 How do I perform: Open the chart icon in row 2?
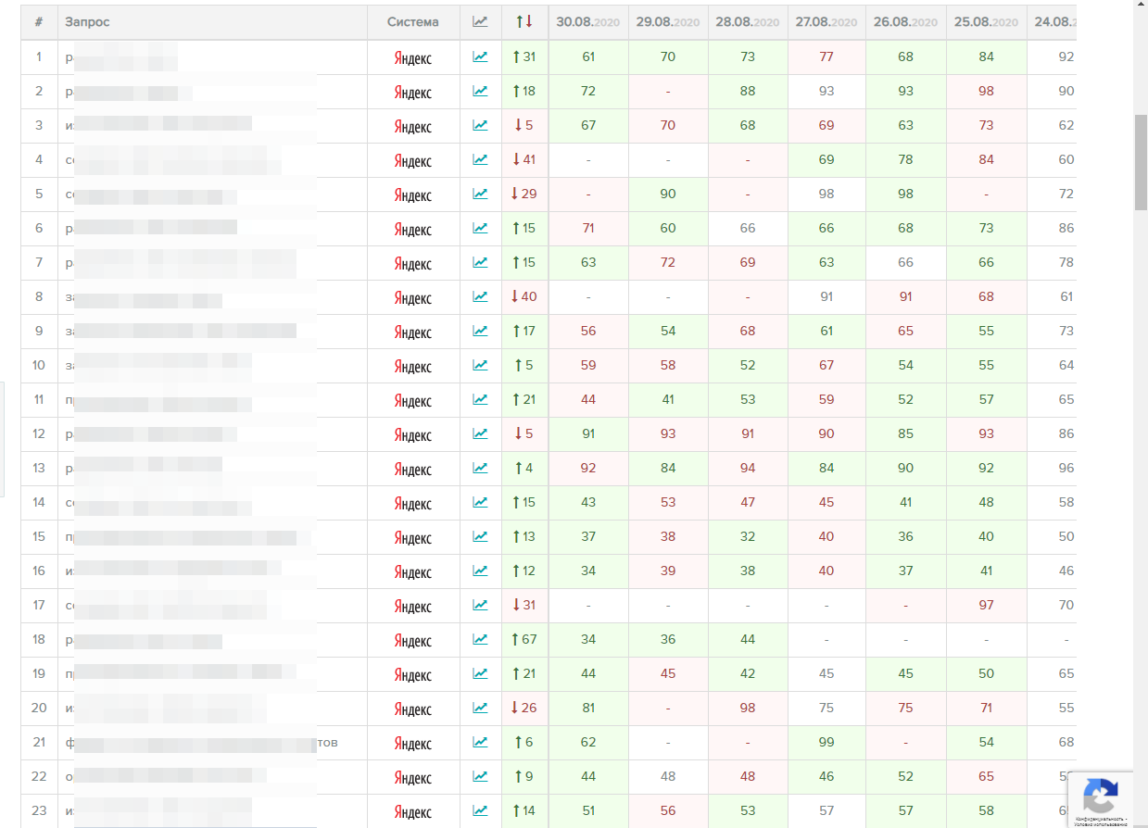tap(480, 91)
